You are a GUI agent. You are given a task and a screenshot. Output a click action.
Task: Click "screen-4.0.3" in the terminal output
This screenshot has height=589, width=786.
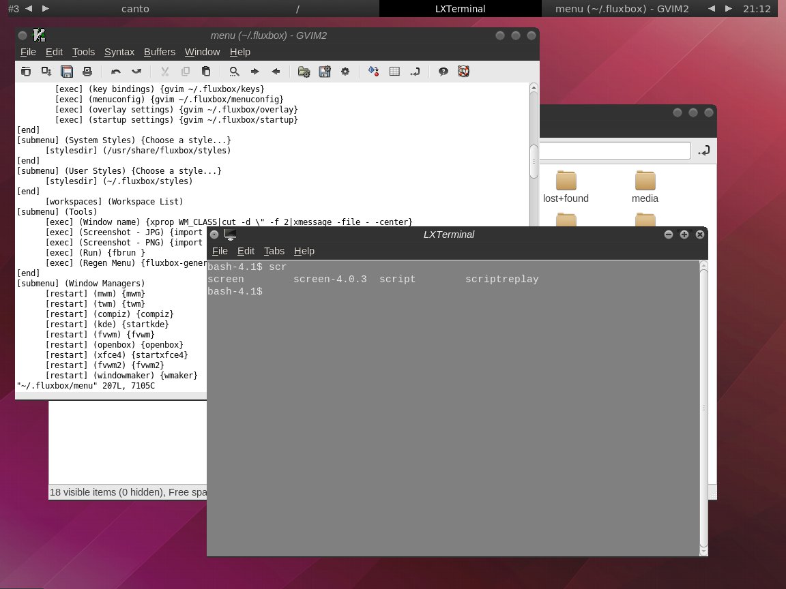pyautogui.click(x=330, y=279)
